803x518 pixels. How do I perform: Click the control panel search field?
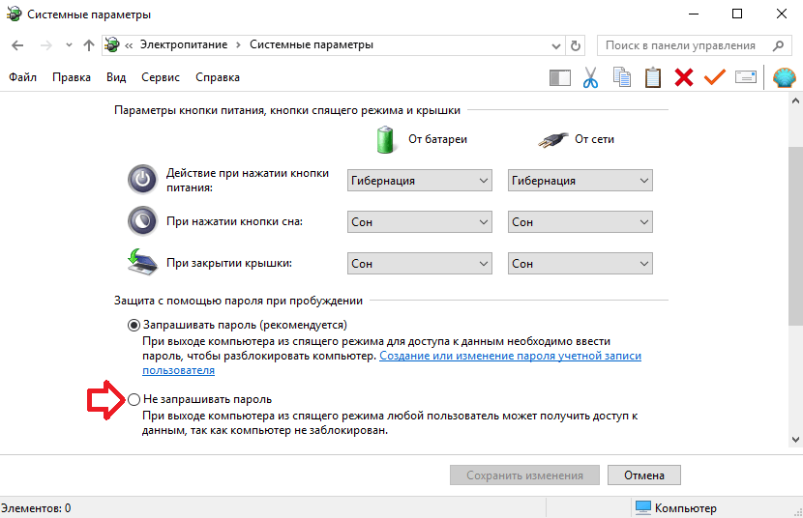(x=687, y=45)
